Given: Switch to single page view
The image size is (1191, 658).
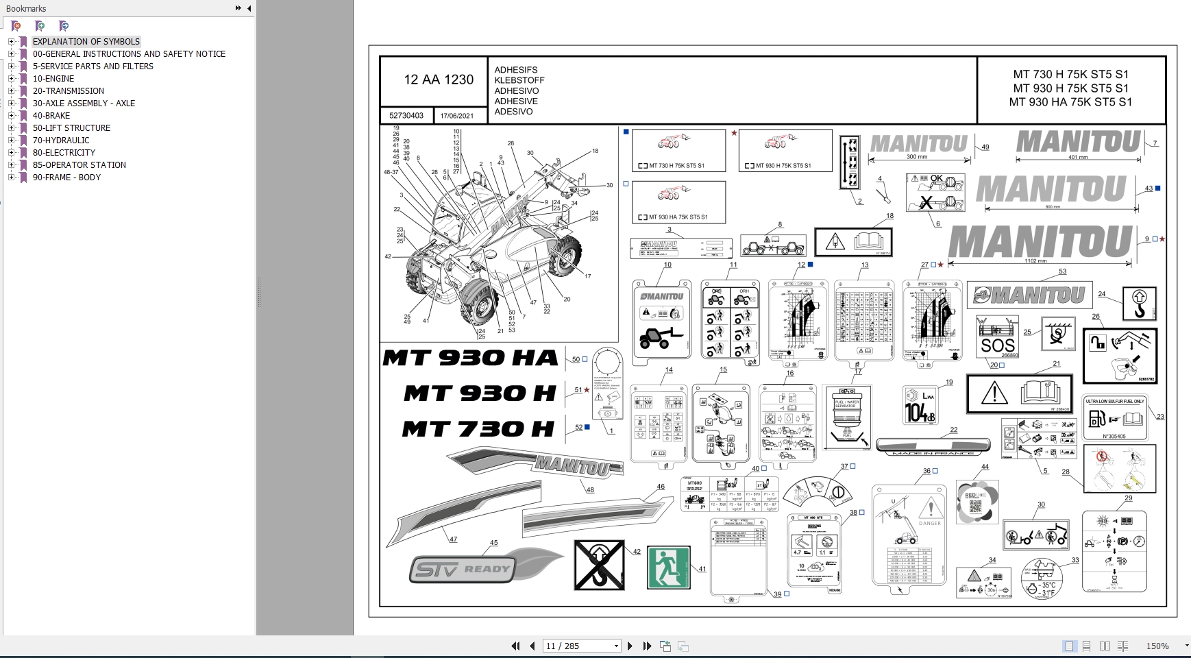Looking at the screenshot, I should point(1069,646).
